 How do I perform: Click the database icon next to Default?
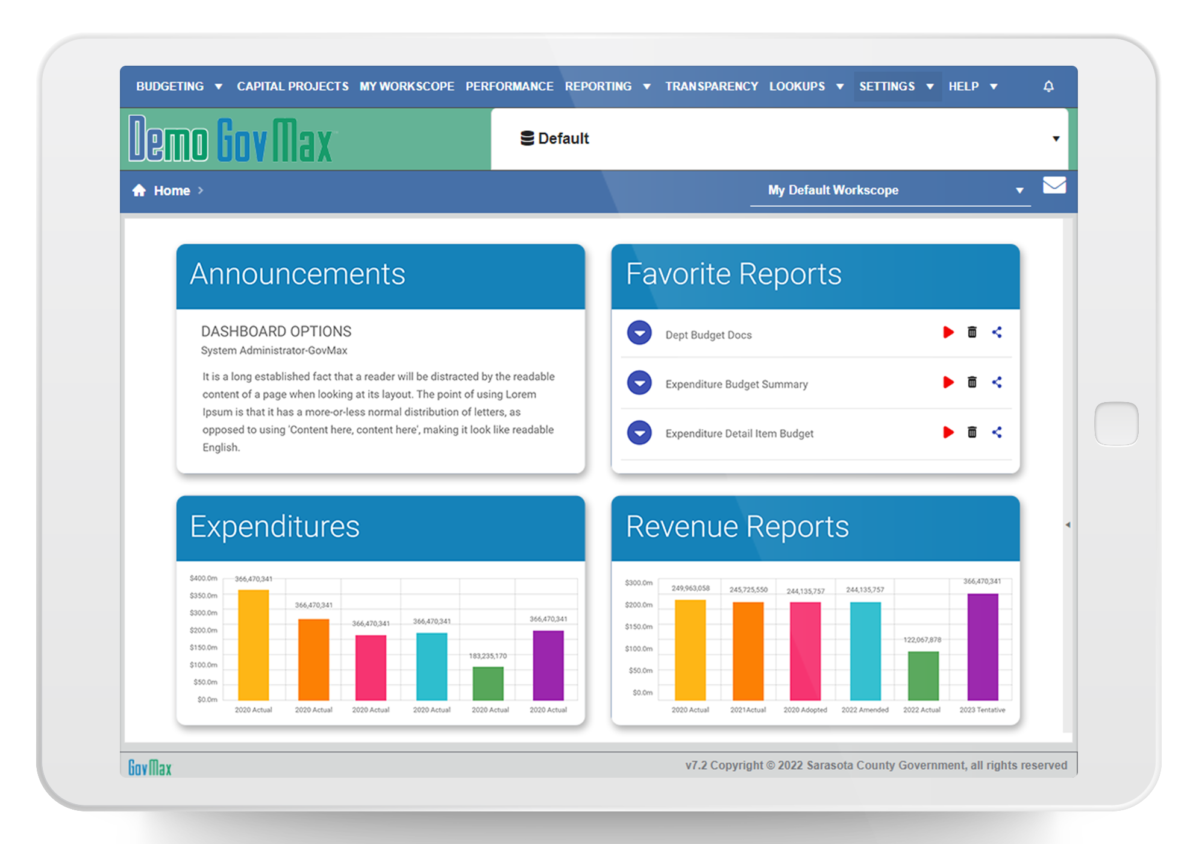point(527,138)
